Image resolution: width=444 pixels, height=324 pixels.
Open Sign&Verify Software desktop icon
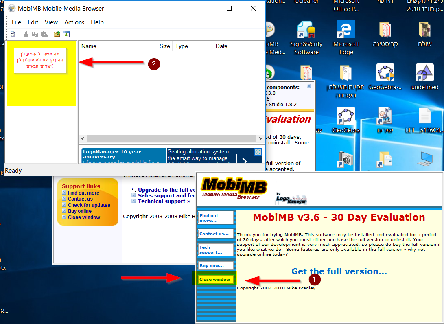306,38
